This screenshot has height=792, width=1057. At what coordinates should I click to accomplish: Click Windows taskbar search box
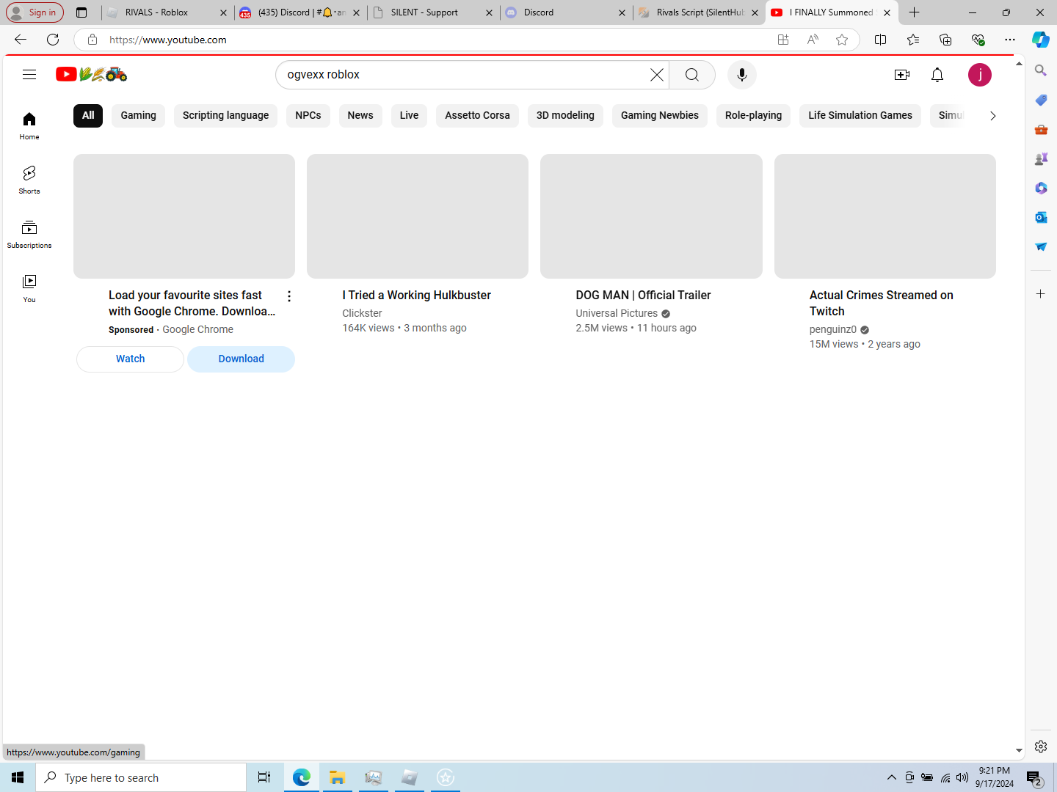coord(141,777)
